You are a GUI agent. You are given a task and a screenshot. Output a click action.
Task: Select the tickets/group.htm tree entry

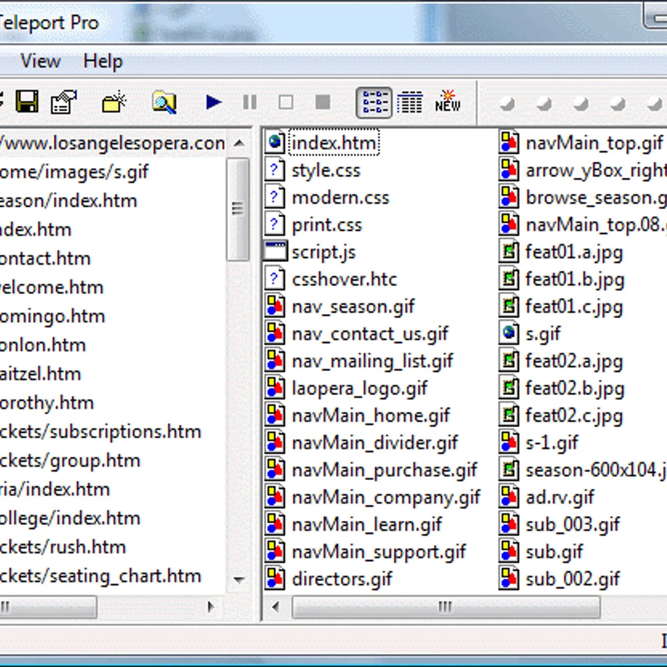coord(70,461)
